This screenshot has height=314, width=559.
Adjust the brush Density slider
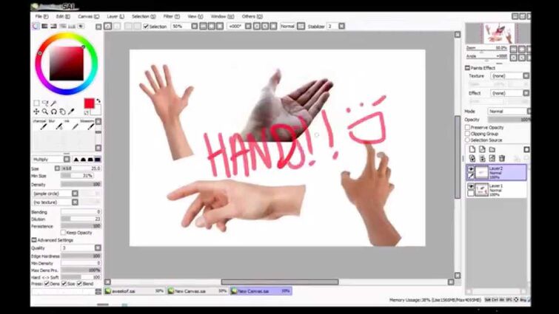tap(81, 185)
